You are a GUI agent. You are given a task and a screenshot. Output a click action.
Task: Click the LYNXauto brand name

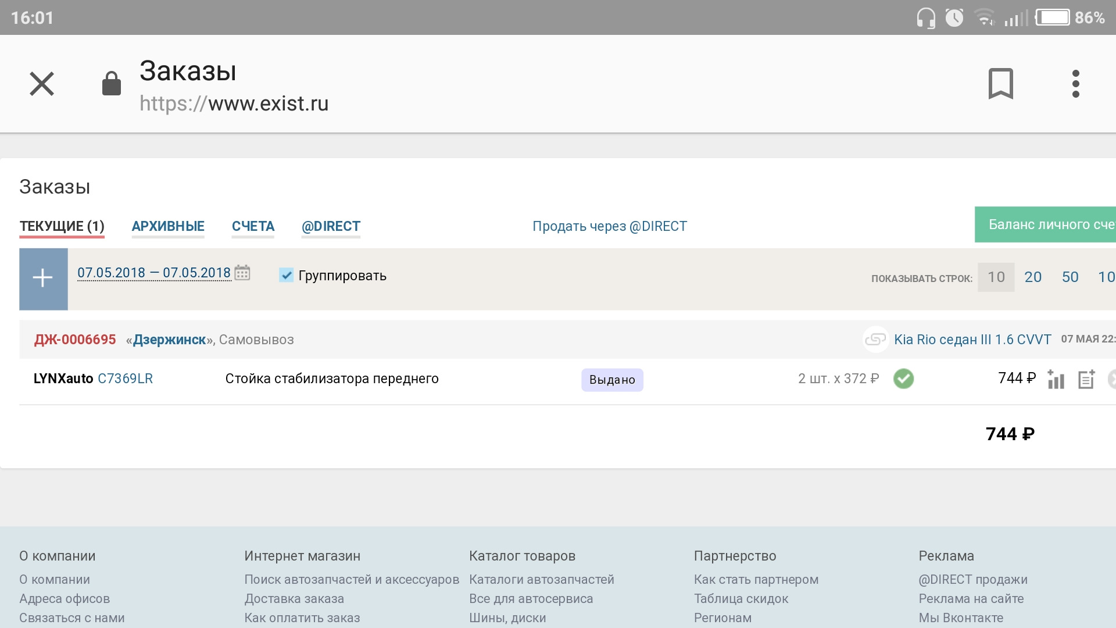63,379
